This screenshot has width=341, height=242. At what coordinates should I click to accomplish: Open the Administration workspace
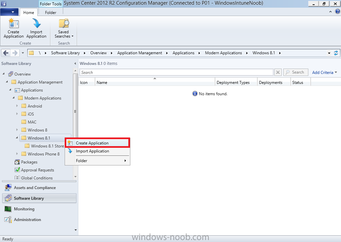point(39,220)
